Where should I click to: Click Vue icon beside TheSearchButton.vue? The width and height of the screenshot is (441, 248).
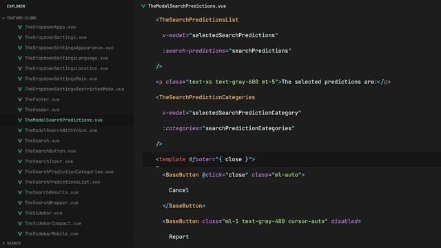[x=20, y=152]
